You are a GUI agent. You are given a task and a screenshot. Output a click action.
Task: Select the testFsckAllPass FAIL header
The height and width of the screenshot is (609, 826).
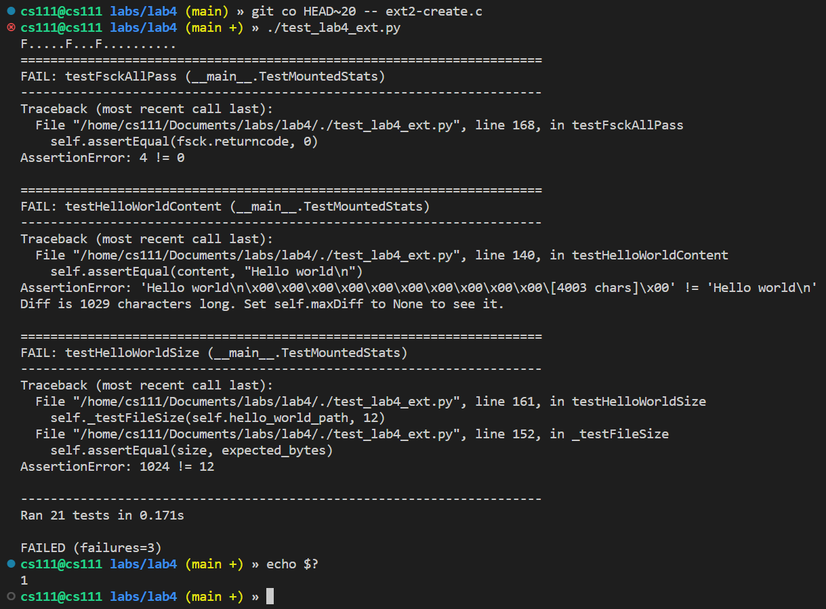(202, 76)
